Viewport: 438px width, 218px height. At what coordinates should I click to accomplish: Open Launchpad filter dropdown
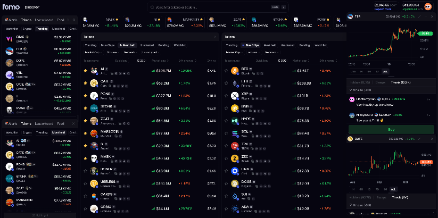[x=151, y=52]
